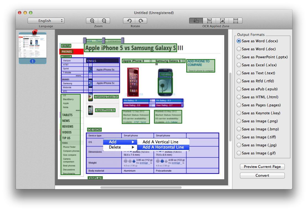Screen dimensions: 308x211
Task: Click the 'TABLETS' sidebar text
Action: coord(67,115)
